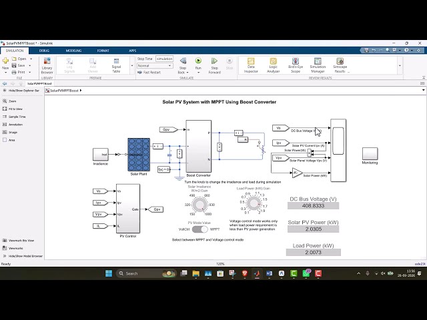
Task: Switch to the SIMULATION tab
Action: pyautogui.click(x=15, y=51)
